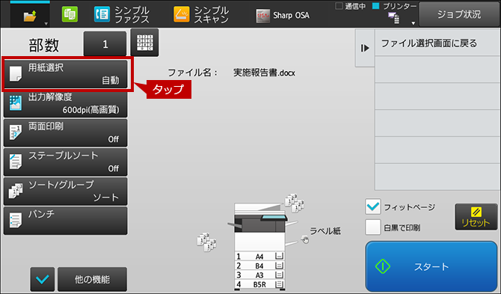Open Staple Sort (ステープルソート) setting
Viewport: 501px width, 294px height.
click(66, 162)
